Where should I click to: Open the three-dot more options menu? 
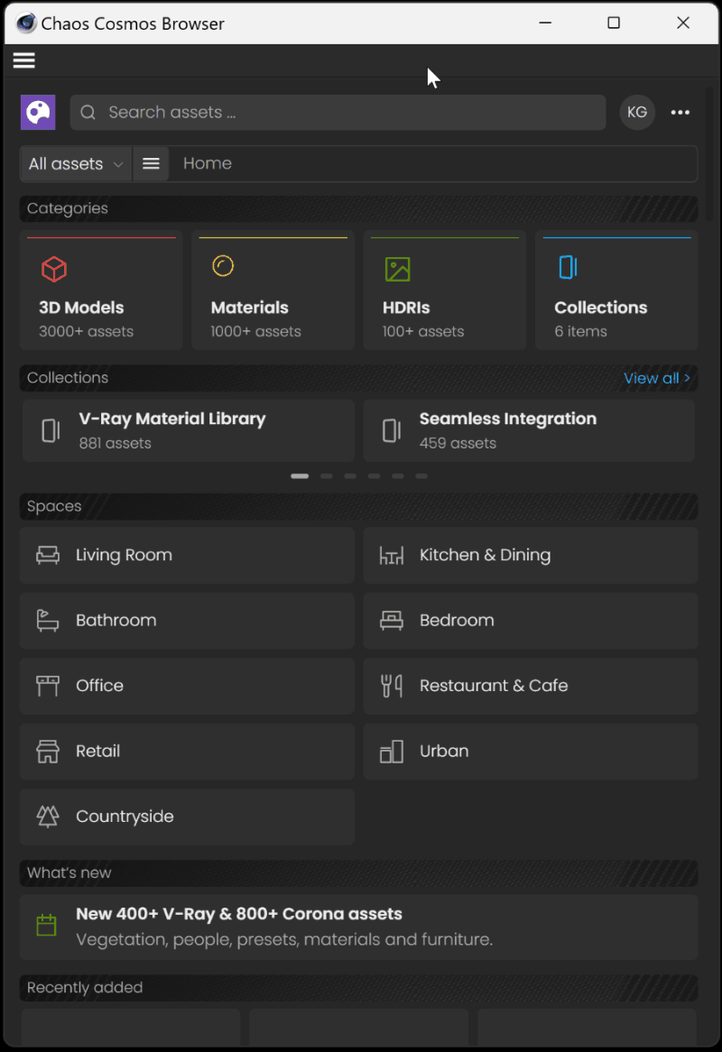[680, 112]
